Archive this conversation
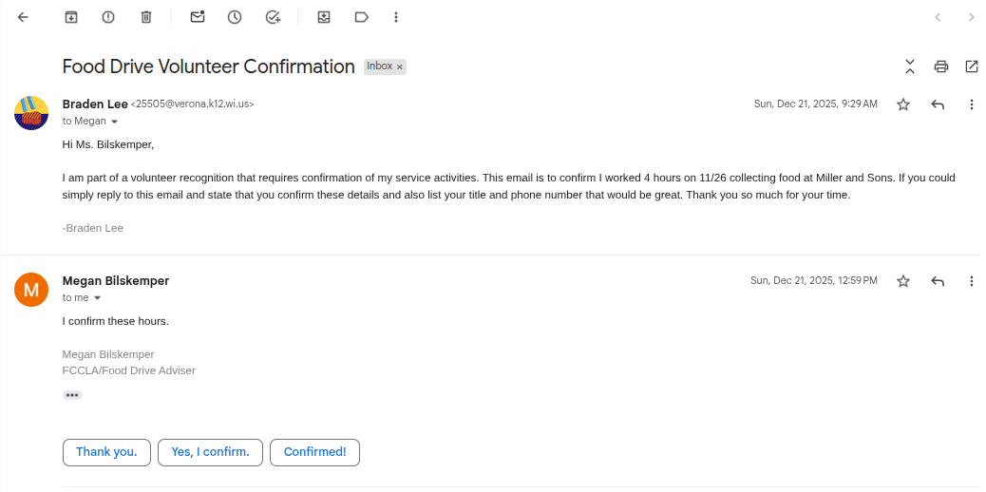 point(71,17)
